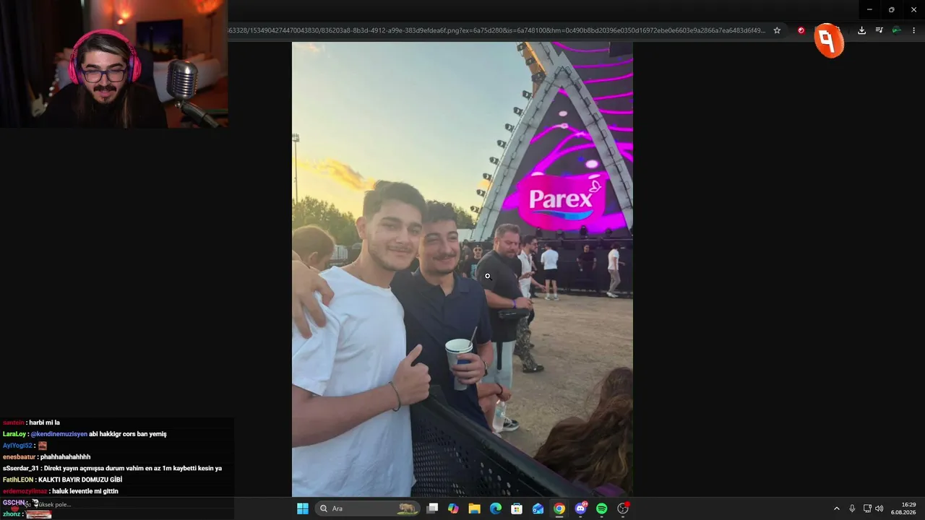Click the taskbar search box labeled Ara
Viewport: 925px width, 520px height.
pyautogui.click(x=368, y=508)
